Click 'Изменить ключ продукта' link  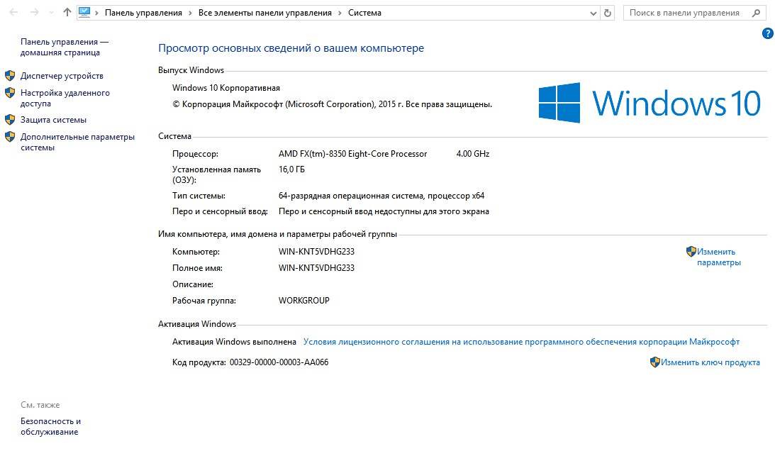[x=710, y=362]
